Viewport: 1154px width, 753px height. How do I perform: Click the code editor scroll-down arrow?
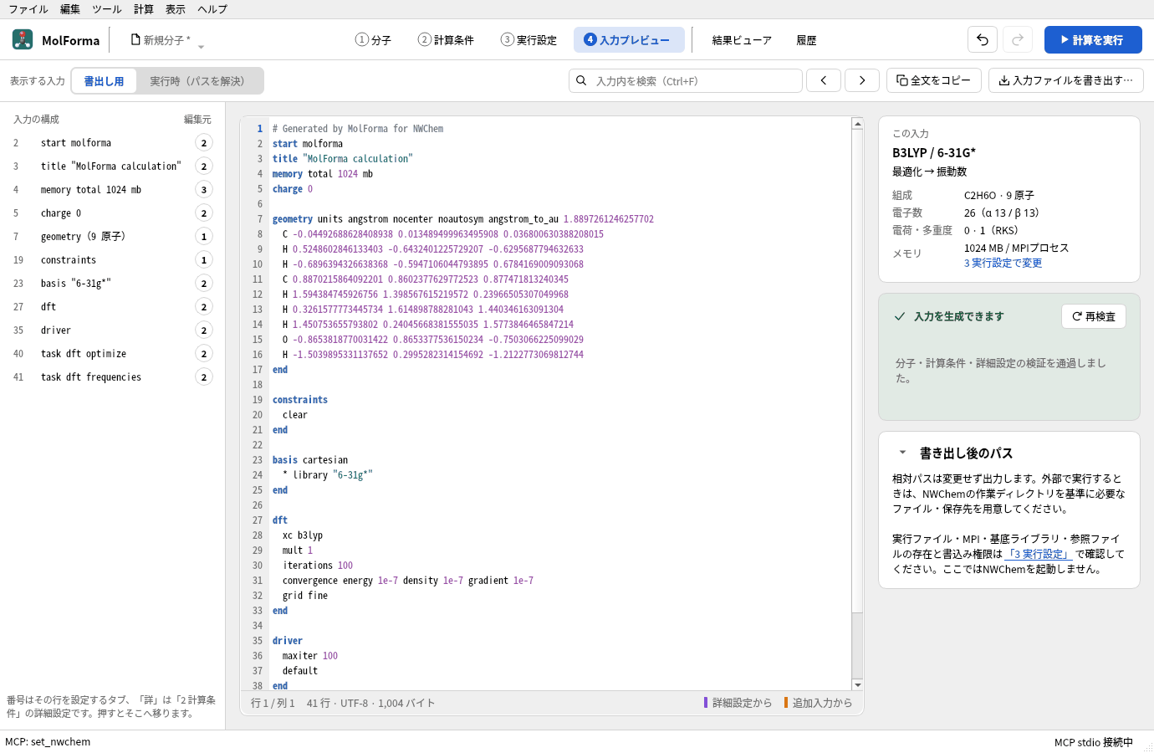857,684
